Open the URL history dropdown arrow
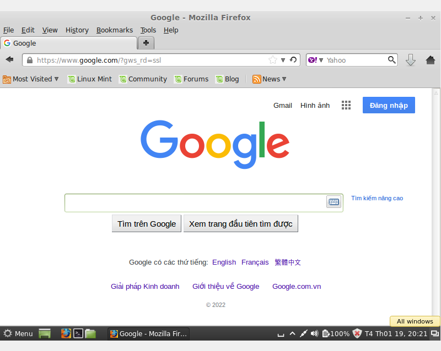This screenshot has height=351, width=441. tap(283, 60)
